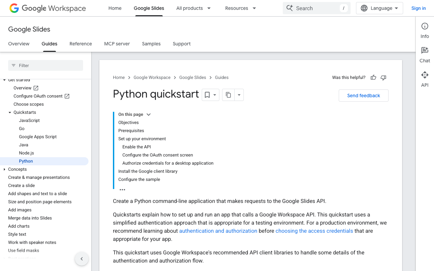Open the API side panel
The height and width of the screenshot is (271, 434).
(x=425, y=79)
